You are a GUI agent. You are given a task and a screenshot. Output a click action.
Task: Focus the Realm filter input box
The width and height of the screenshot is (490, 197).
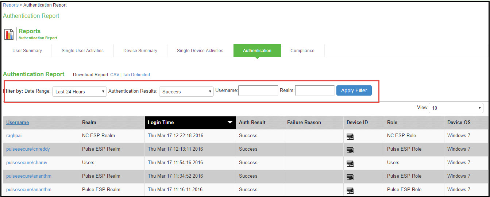click(315, 90)
